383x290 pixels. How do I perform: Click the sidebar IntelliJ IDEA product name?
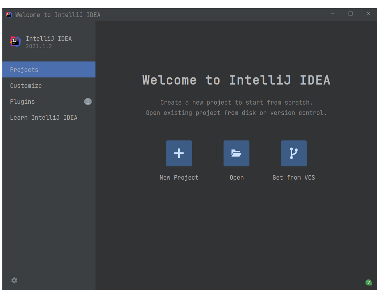[x=49, y=38]
